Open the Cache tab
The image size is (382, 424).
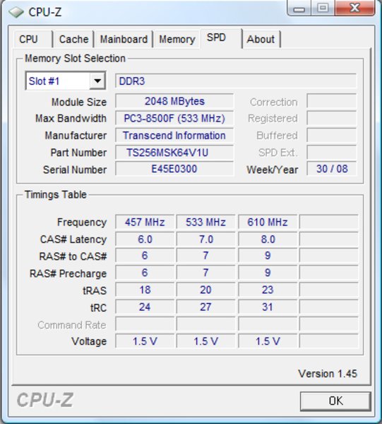tap(73, 39)
